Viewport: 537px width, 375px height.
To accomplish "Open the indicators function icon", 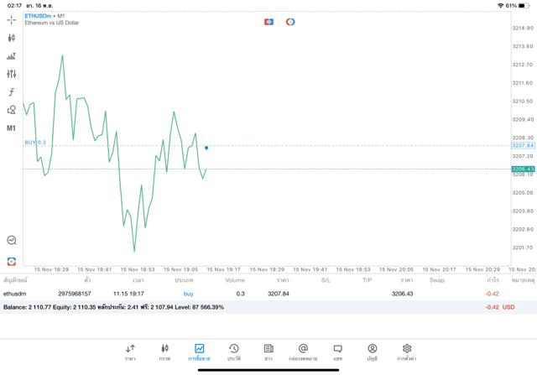I will click(12, 92).
